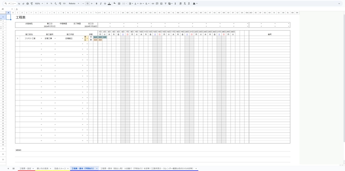Click the redo icon in toolbar
Viewport: 345px width, 171px height.
[x=23, y=3]
